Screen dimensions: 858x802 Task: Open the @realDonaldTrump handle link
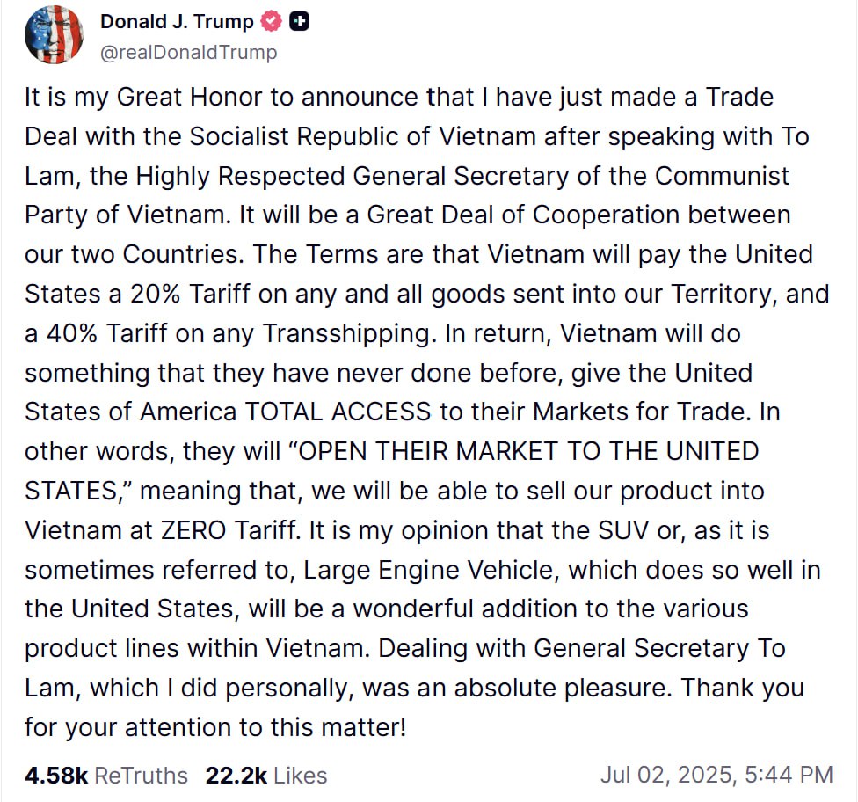point(189,53)
